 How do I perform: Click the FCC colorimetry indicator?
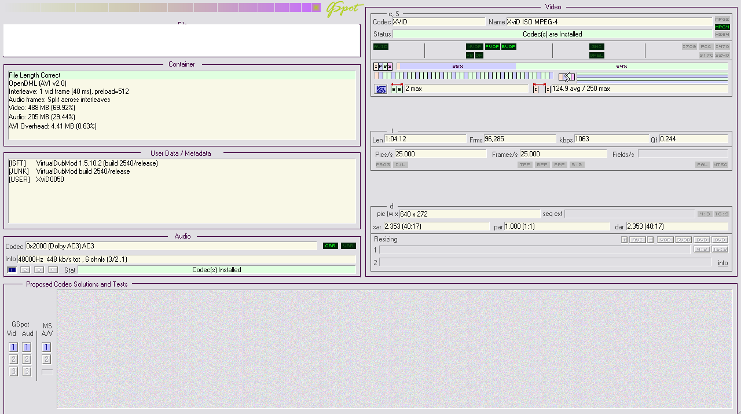[x=706, y=46]
